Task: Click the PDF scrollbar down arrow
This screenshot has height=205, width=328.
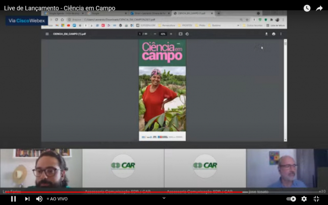Action: tap(285, 140)
